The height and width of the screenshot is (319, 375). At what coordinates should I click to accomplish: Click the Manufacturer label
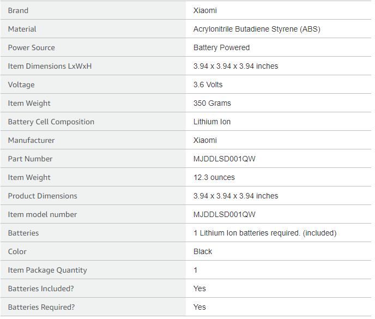point(31,140)
